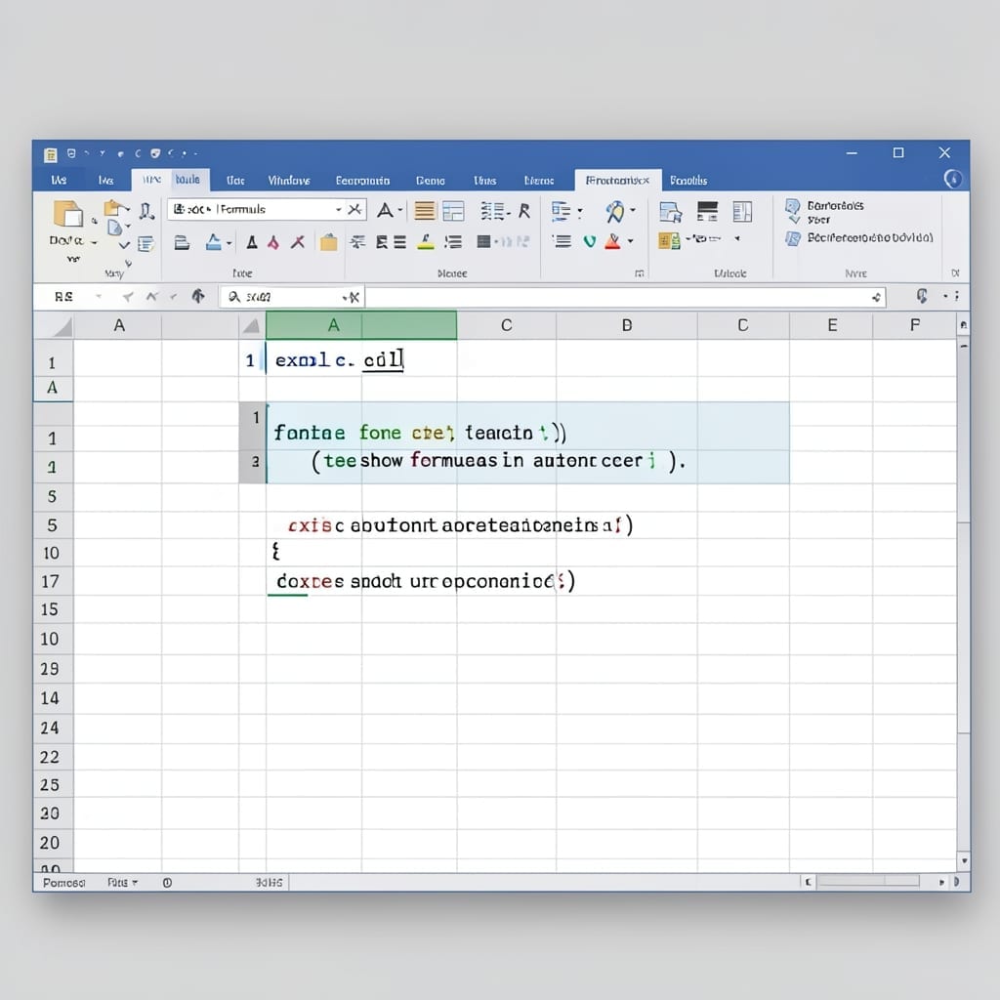Open the Dov'a paste options dropdown
Image resolution: width=1000 pixels, height=1000 pixels.
click(x=94, y=242)
